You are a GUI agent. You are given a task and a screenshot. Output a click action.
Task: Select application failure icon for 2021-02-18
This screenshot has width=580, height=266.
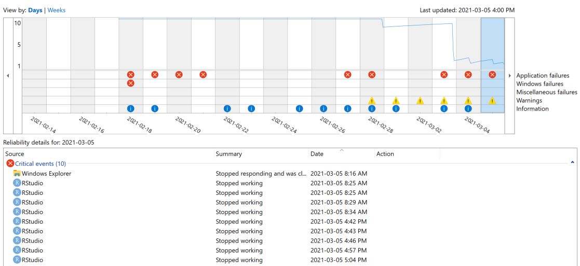[130, 75]
